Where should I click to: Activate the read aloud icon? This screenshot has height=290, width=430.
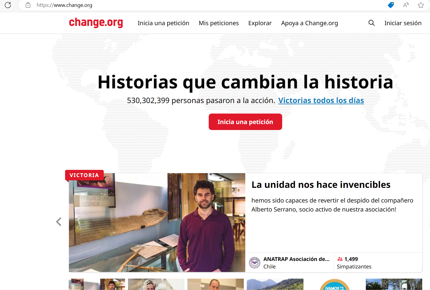coord(406,5)
